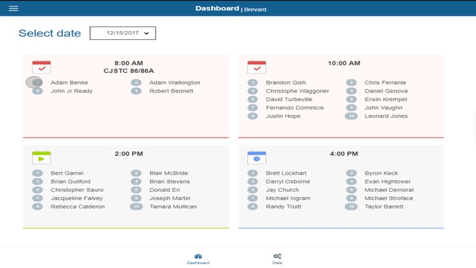Screen dimensions: 476x268
Task: Click badge 5 next to David Turbeville
Action: pyautogui.click(x=253, y=99)
